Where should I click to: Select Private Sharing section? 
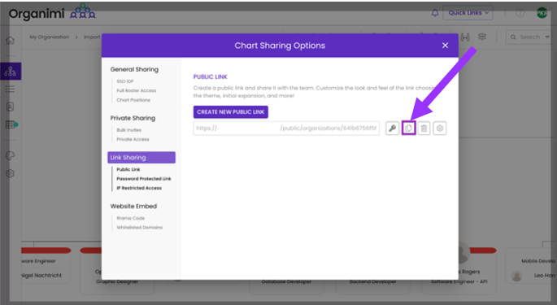click(133, 118)
